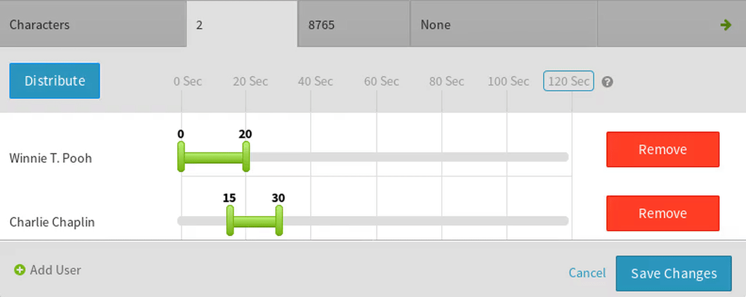Viewport: 746px width, 297px height.
Task: Grab Winnie T. Pooh's start handle at 0
Action: pyautogui.click(x=181, y=157)
